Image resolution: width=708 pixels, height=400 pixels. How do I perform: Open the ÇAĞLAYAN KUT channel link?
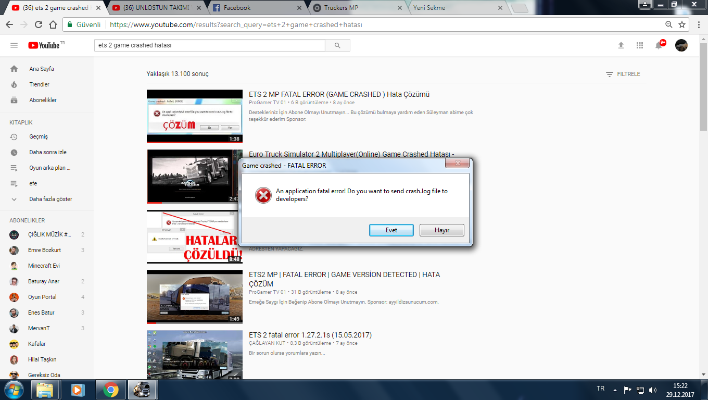pyautogui.click(x=267, y=343)
